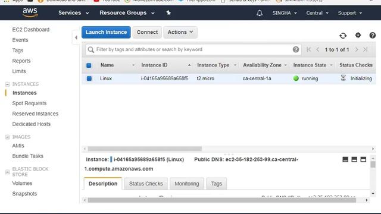Switch to the Description tab
This screenshot has width=381, height=214.
click(103, 184)
